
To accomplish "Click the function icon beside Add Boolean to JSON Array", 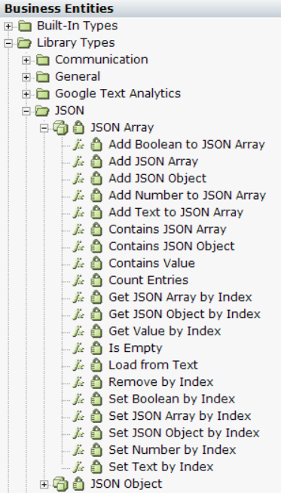I will (x=78, y=145).
